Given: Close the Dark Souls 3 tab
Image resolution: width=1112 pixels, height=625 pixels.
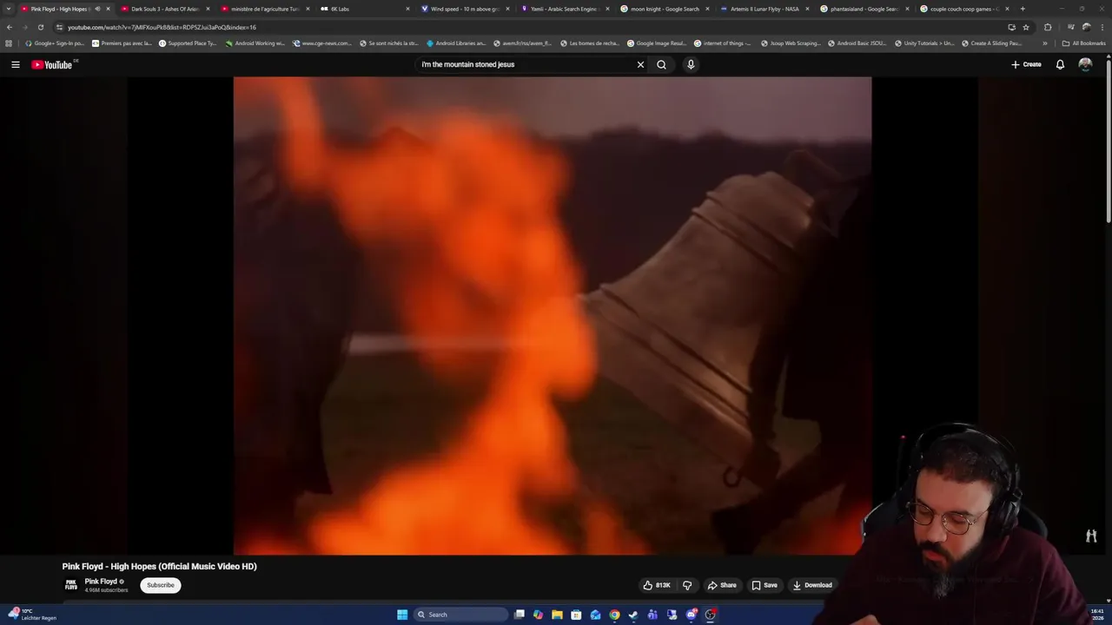Looking at the screenshot, I should click(208, 9).
